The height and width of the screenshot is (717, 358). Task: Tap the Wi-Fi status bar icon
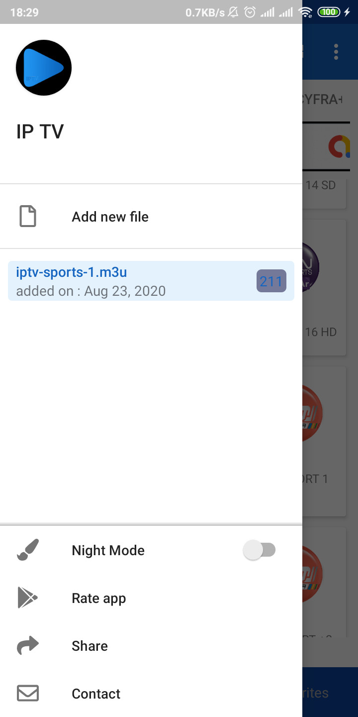pos(305,12)
